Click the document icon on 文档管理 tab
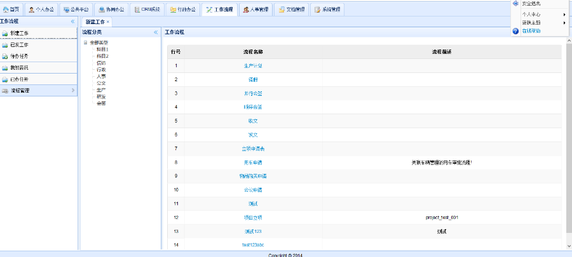 tap(282, 10)
